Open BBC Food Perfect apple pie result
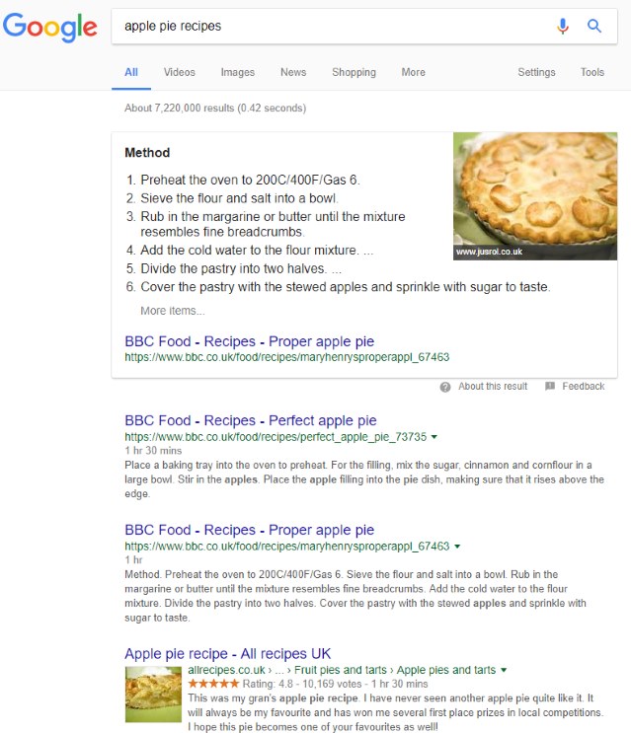The width and height of the screenshot is (631, 733). (x=250, y=420)
